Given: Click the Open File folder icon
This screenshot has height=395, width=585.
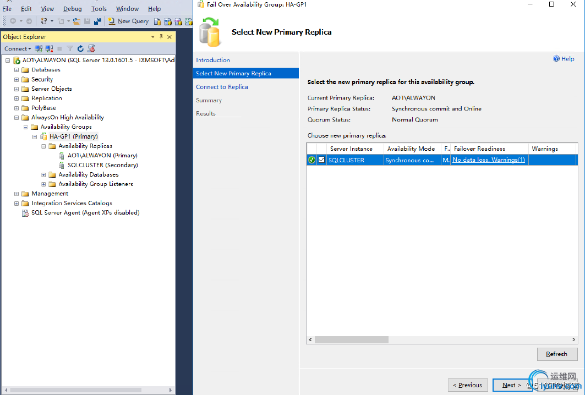Looking at the screenshot, I should (x=76, y=21).
